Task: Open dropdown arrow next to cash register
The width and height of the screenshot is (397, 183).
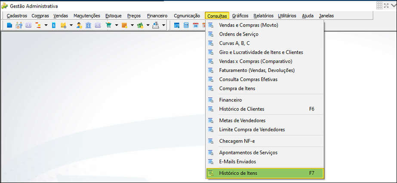Action: (163, 25)
